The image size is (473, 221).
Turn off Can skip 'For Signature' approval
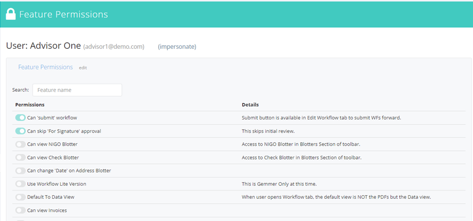[20, 131]
